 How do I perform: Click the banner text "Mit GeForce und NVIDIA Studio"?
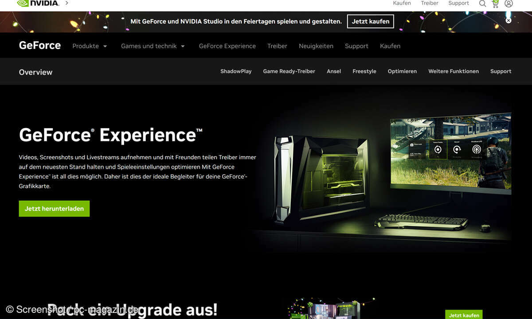click(236, 21)
